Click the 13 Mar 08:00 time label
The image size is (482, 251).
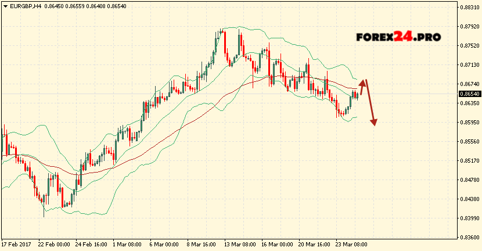pyautogui.click(x=239, y=245)
